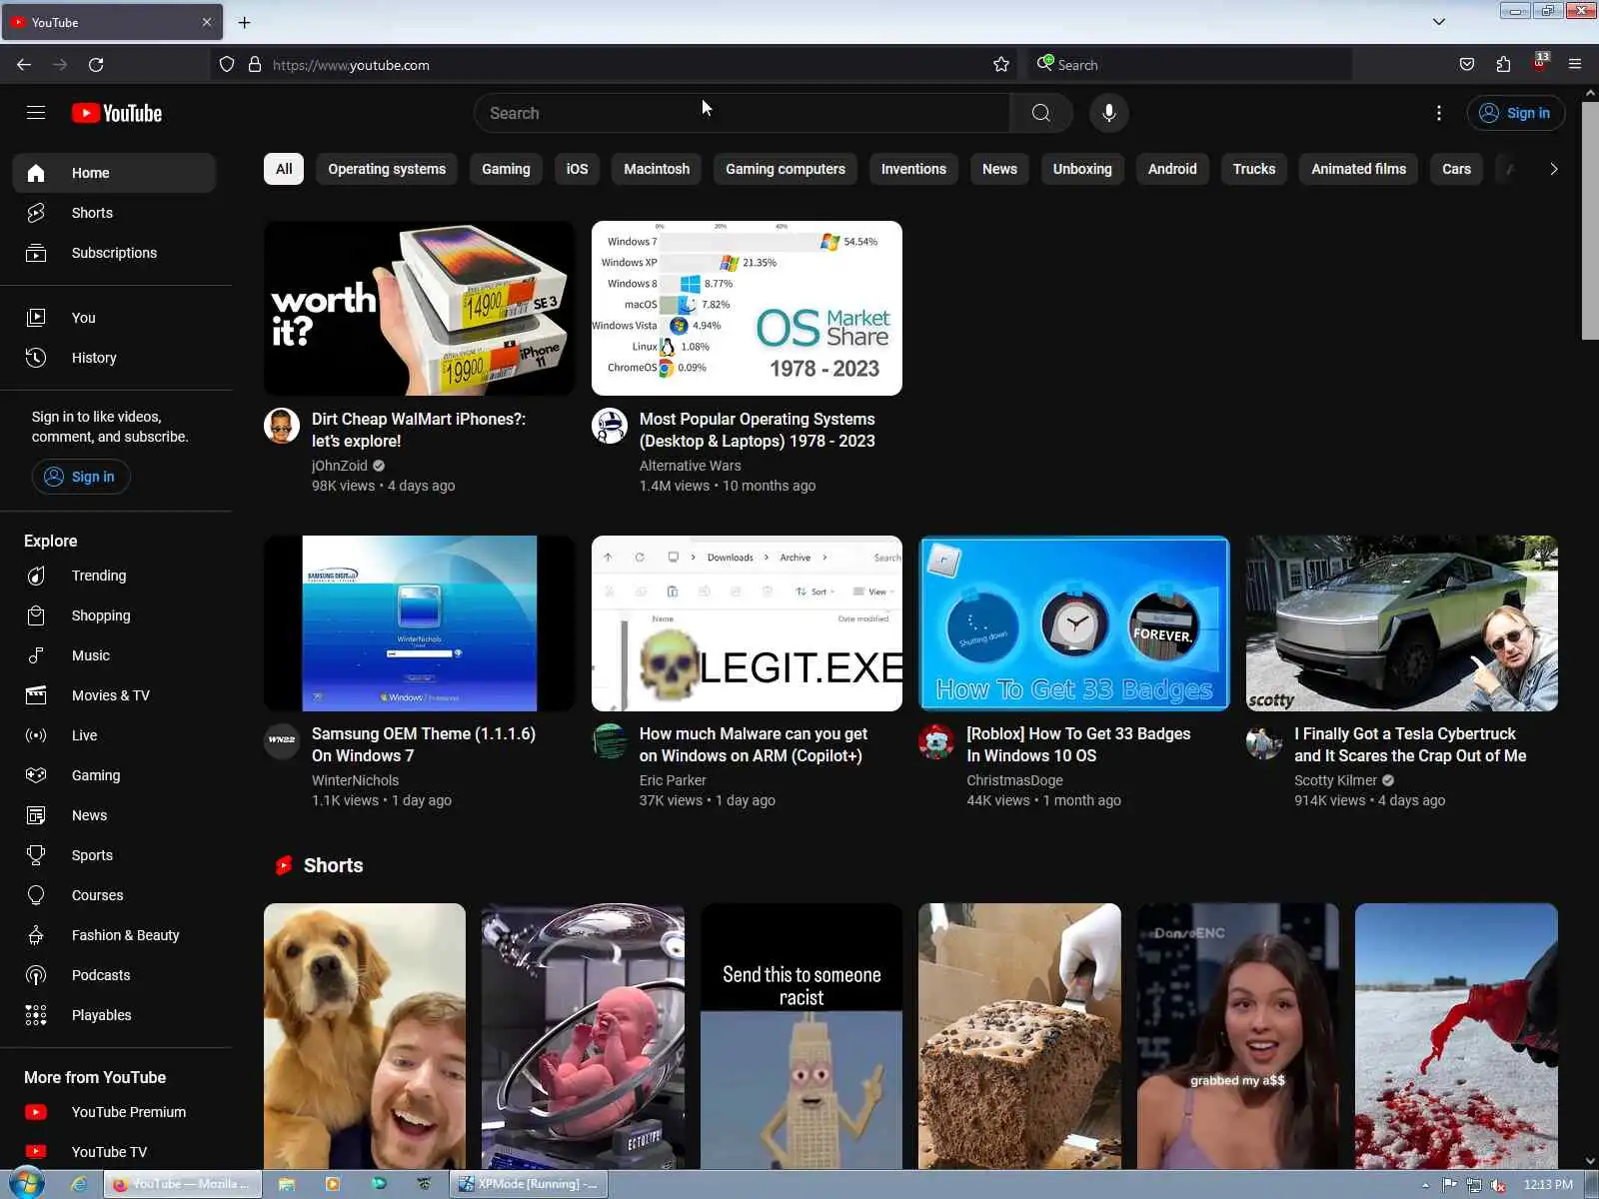Open Courses in Explore section
This screenshot has height=1199, width=1599.
point(114,895)
